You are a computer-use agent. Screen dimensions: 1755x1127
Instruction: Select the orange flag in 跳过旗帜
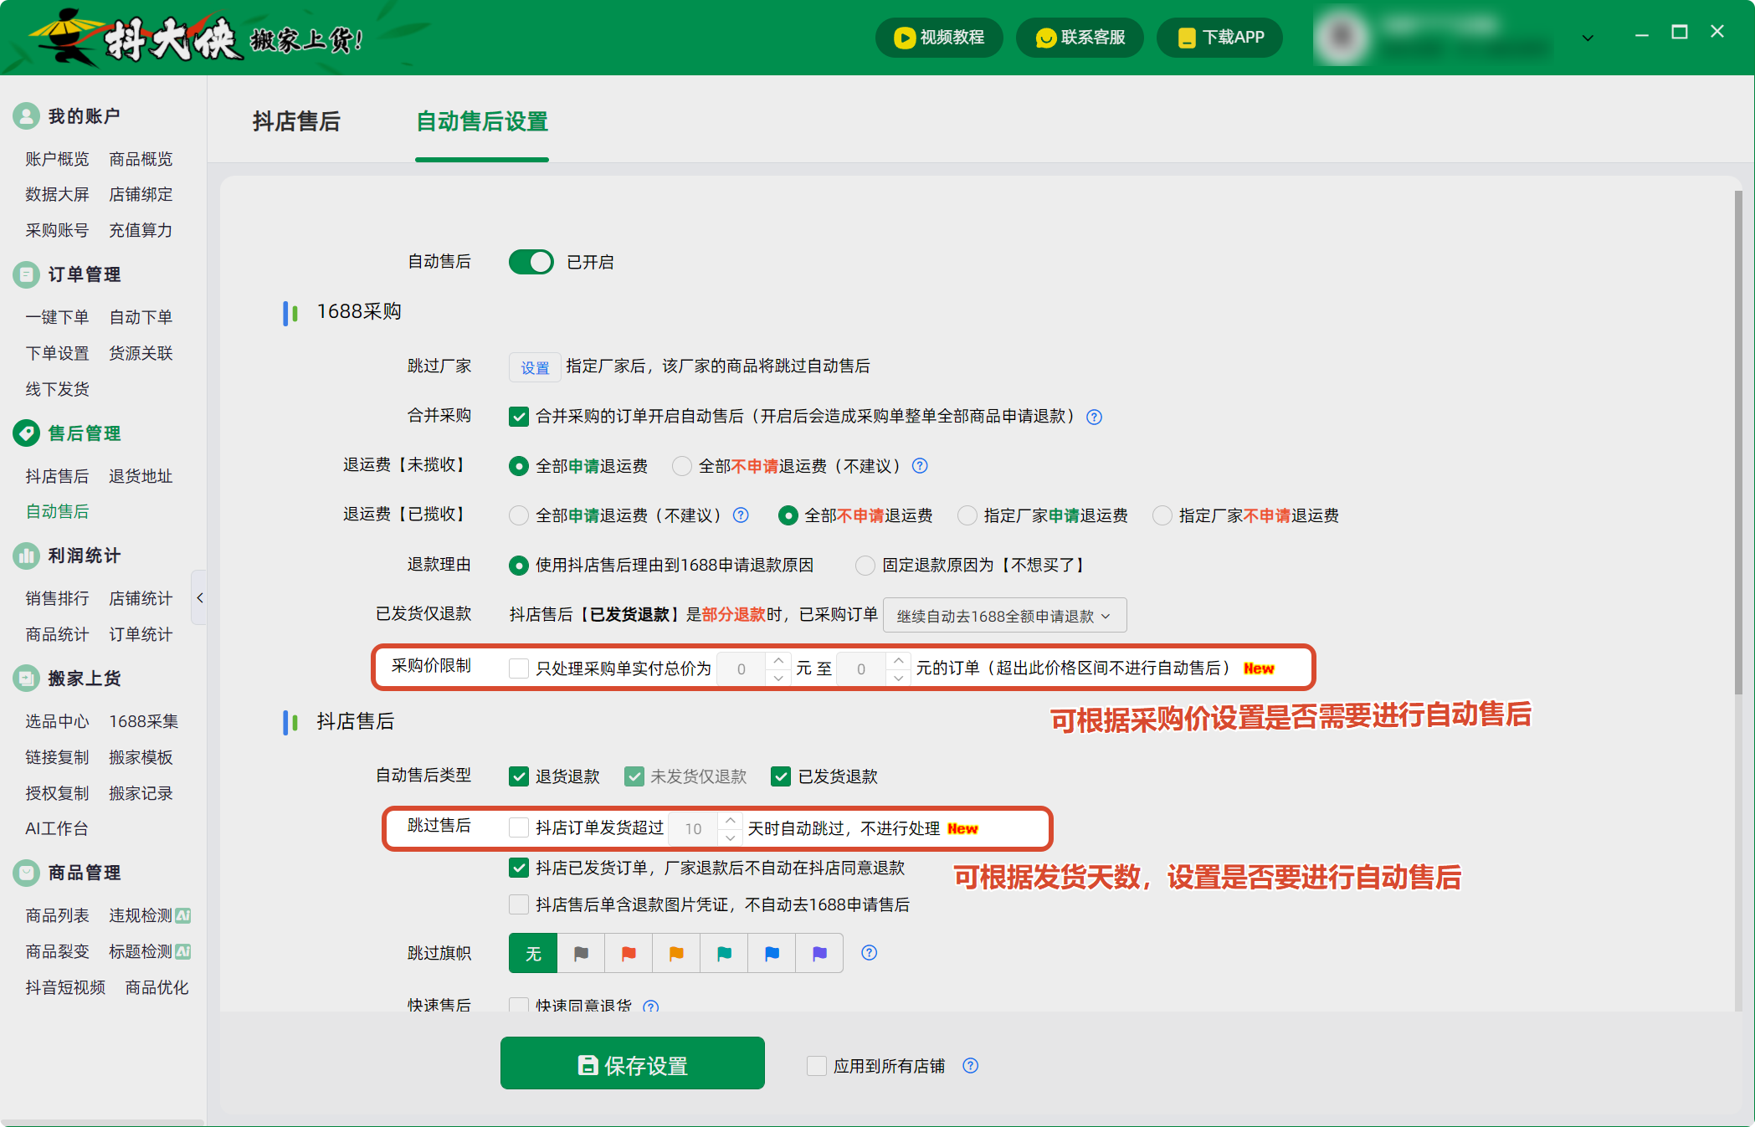pos(676,953)
